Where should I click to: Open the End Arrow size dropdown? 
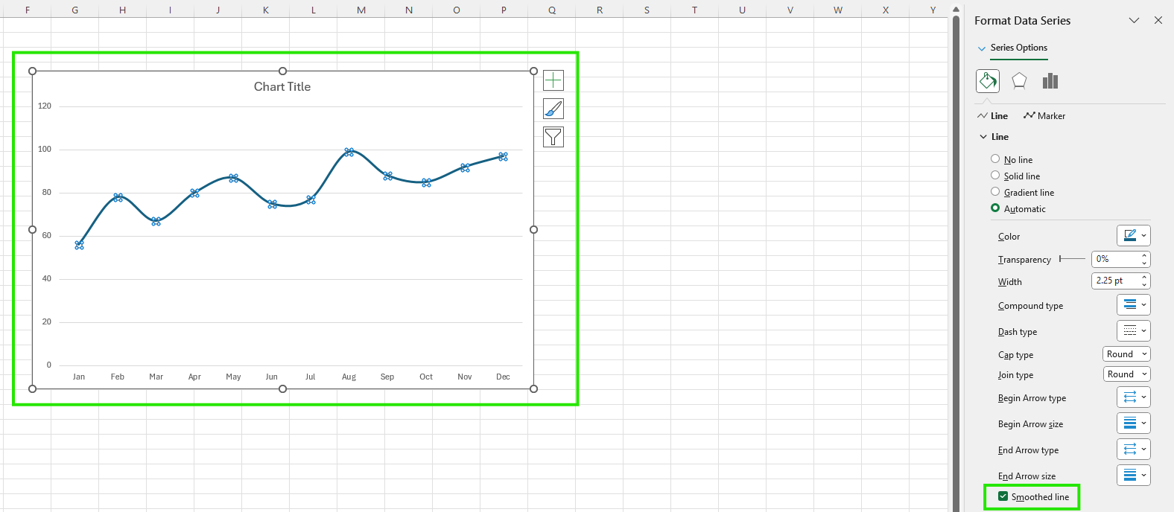(x=1134, y=475)
